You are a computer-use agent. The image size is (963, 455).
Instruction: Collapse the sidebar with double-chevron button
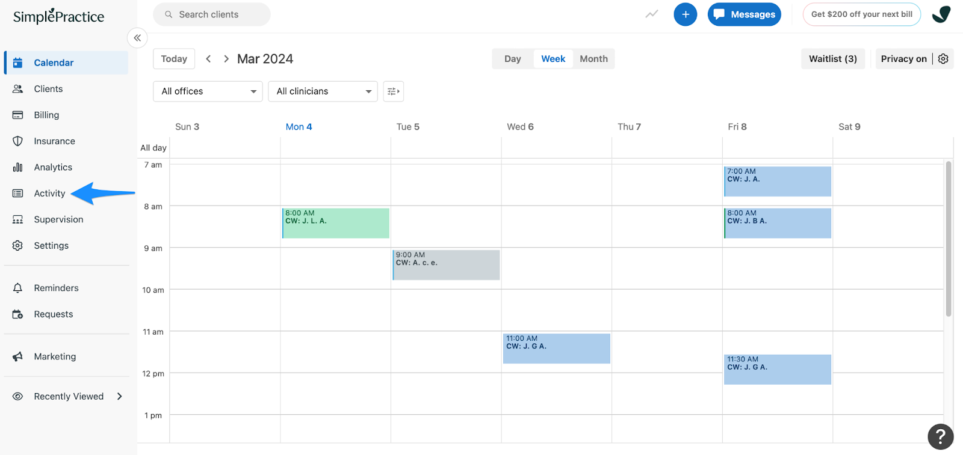137,38
